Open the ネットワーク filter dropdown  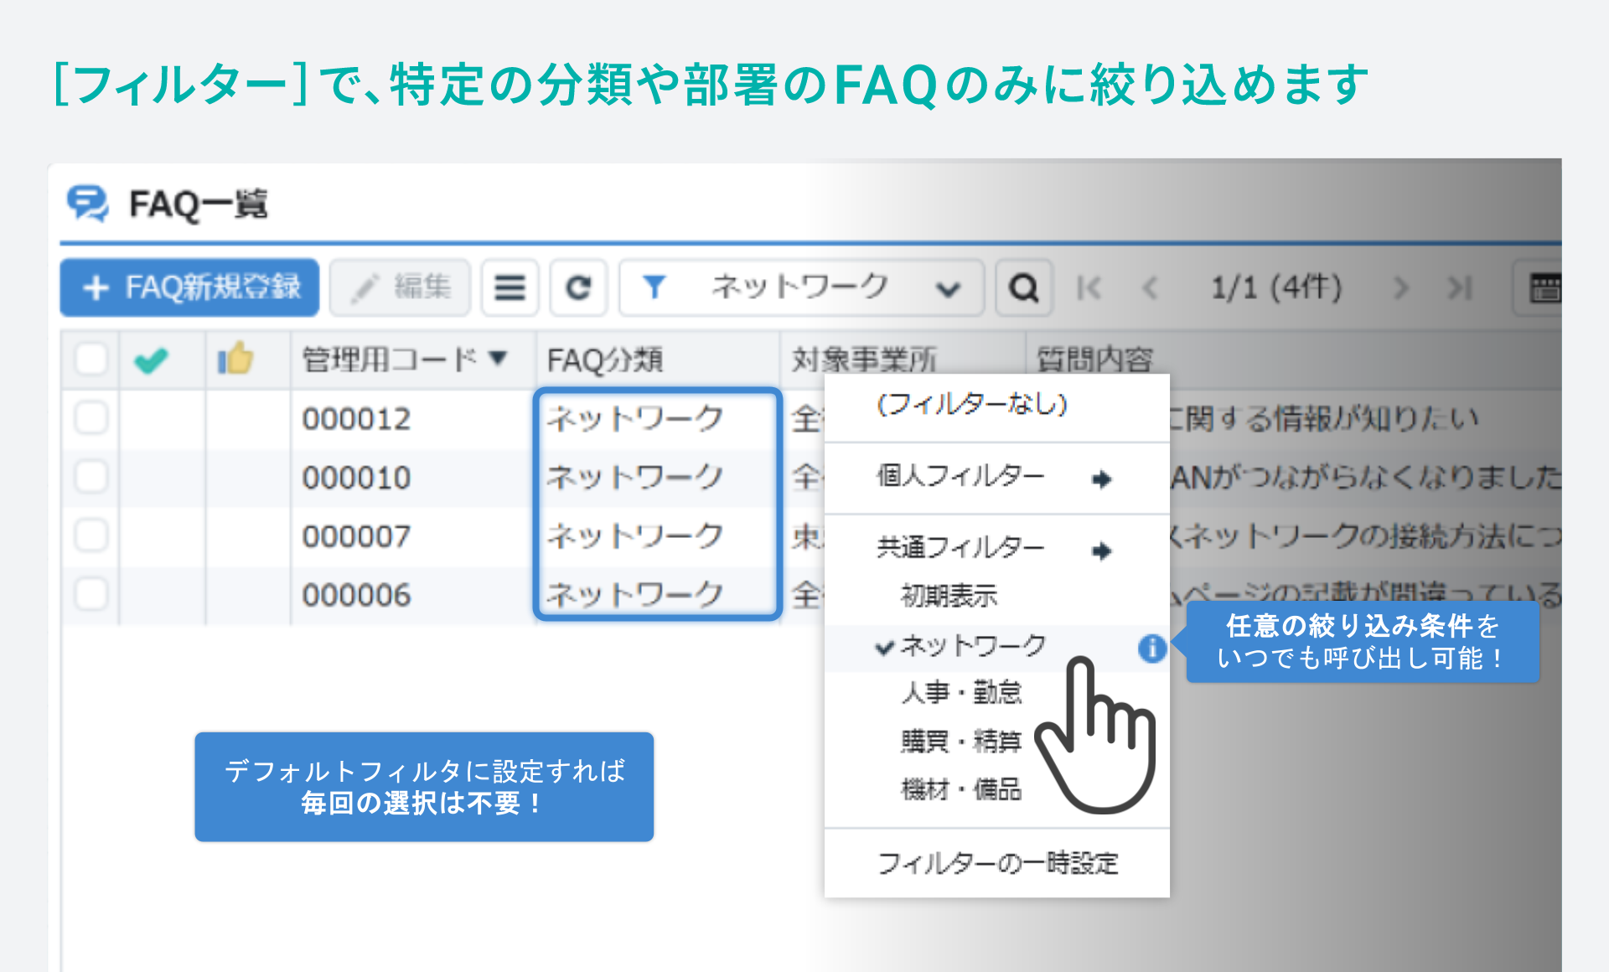[x=948, y=287]
